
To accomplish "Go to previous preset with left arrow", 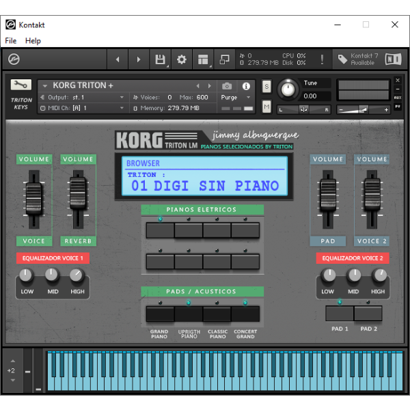I will click(x=118, y=59).
